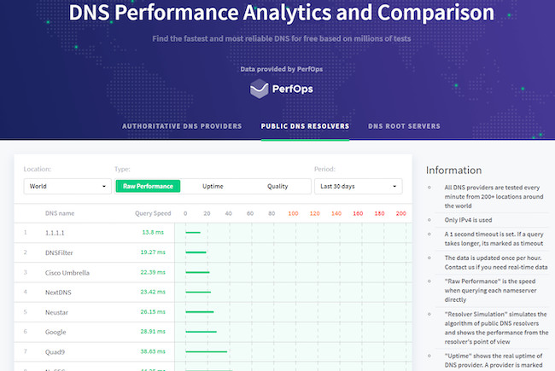555x371 pixels.
Task: Select the Quad9 resolver entry
Action: pyautogui.click(x=56, y=351)
